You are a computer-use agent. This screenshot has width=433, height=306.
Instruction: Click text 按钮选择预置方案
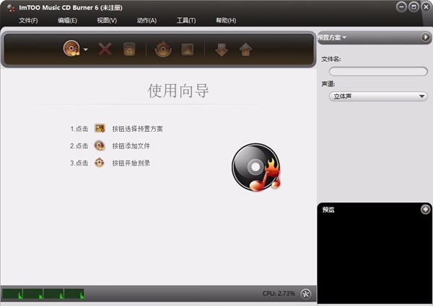[x=138, y=129]
